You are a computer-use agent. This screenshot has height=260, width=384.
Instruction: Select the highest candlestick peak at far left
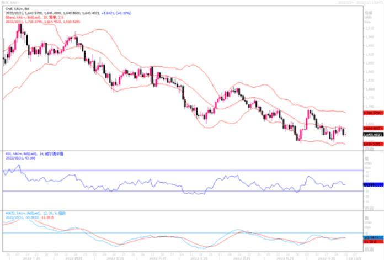pos(20,29)
